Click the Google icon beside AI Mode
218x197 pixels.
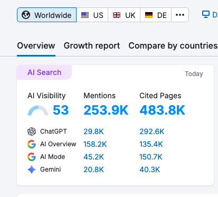click(32, 157)
